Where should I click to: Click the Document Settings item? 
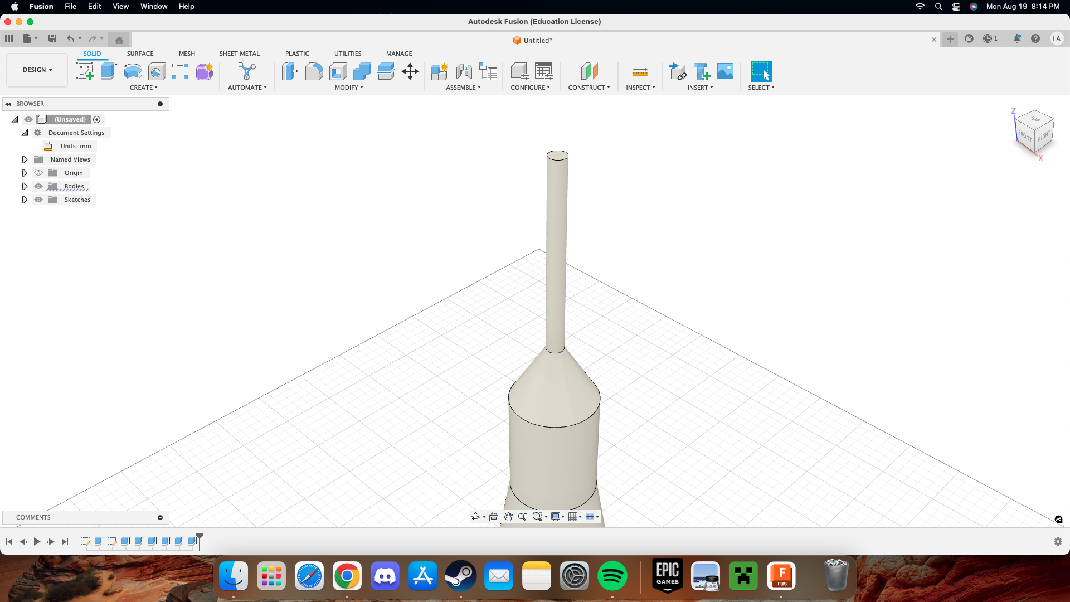[76, 132]
